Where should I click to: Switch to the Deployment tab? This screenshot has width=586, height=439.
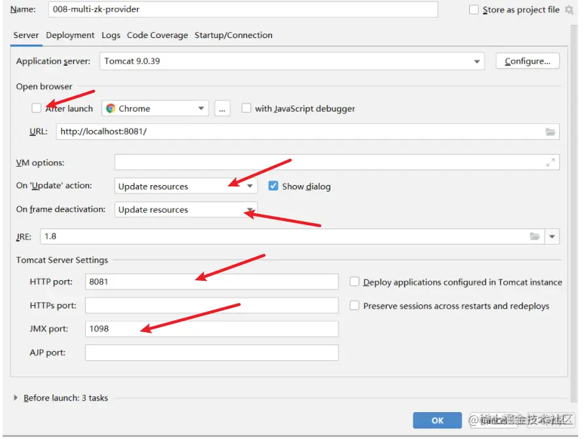coord(70,35)
